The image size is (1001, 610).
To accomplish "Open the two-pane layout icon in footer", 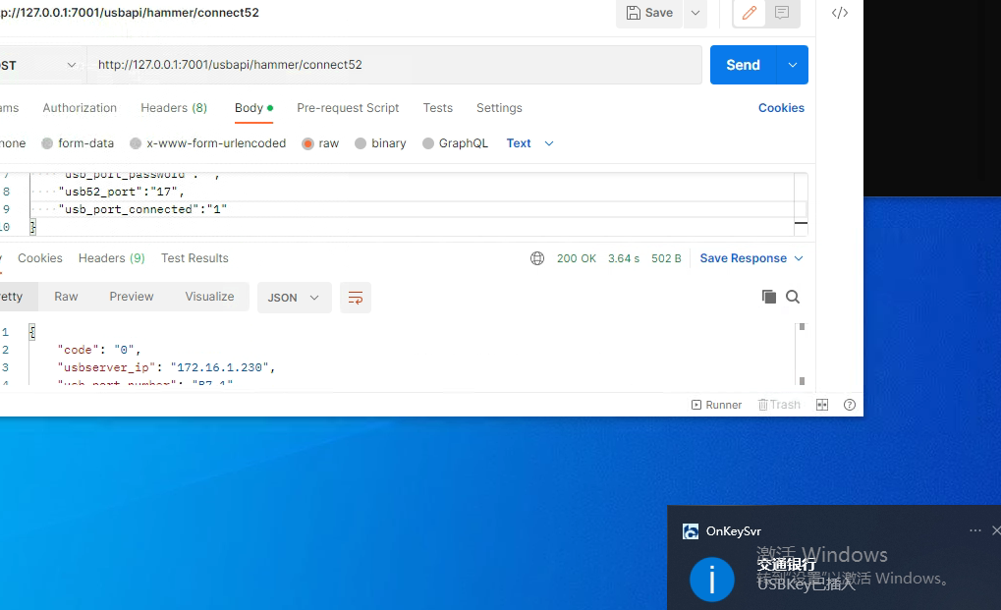I will point(822,405).
